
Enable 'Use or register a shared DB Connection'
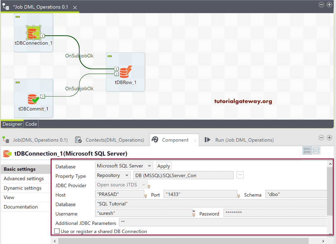tap(56, 232)
